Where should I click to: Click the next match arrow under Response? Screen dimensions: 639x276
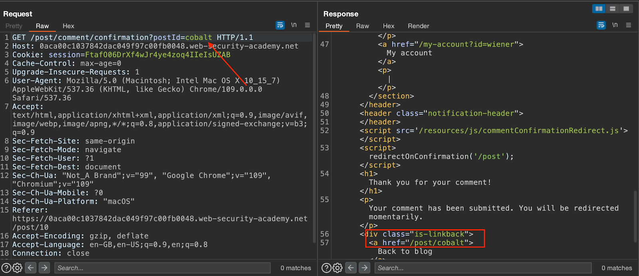tap(365, 268)
